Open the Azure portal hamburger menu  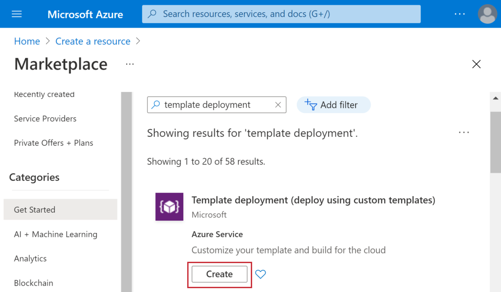click(x=16, y=14)
